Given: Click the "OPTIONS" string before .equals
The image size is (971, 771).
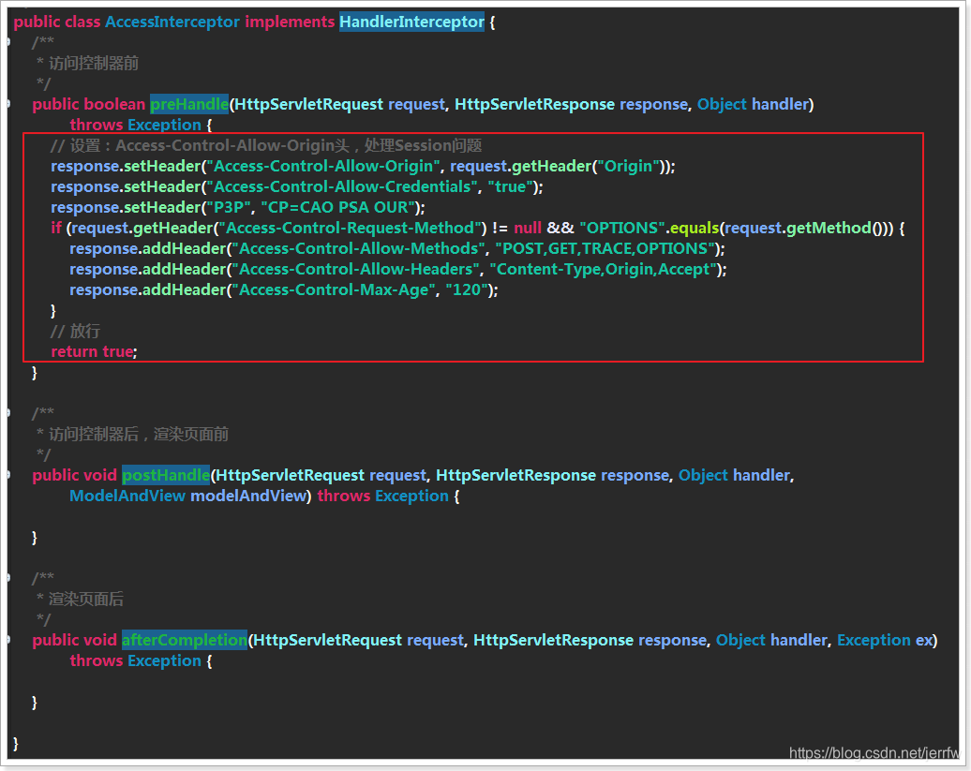Looking at the screenshot, I should 622,228.
